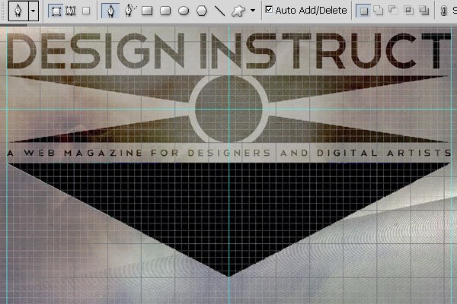The width and height of the screenshot is (457, 304).
Task: Choose the Polygon shape tool
Action: [202, 11]
